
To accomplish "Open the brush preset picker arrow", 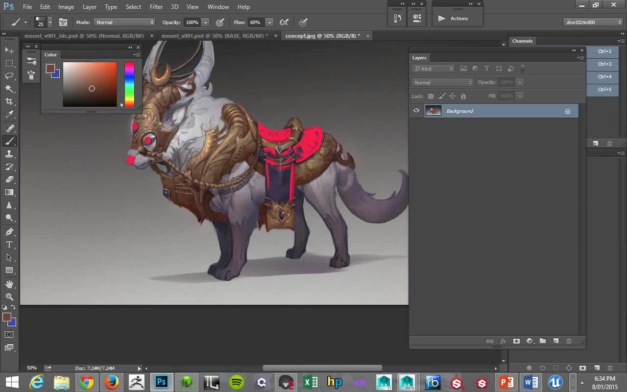I will [49, 22].
